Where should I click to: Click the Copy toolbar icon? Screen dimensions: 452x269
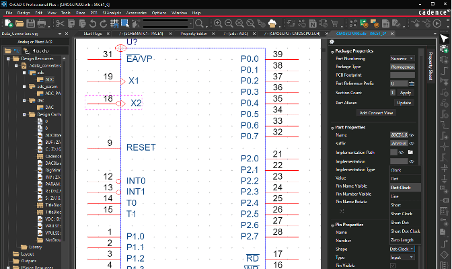(x=71, y=24)
